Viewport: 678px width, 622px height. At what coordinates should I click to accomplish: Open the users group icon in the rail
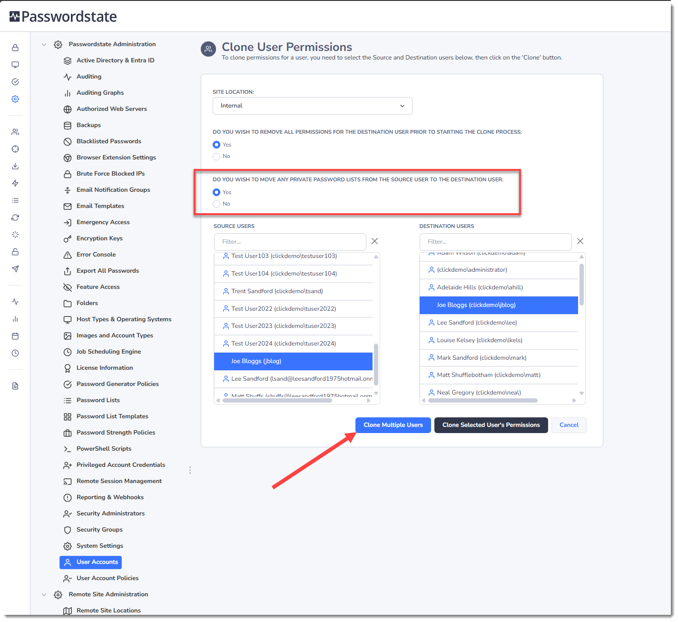15,132
